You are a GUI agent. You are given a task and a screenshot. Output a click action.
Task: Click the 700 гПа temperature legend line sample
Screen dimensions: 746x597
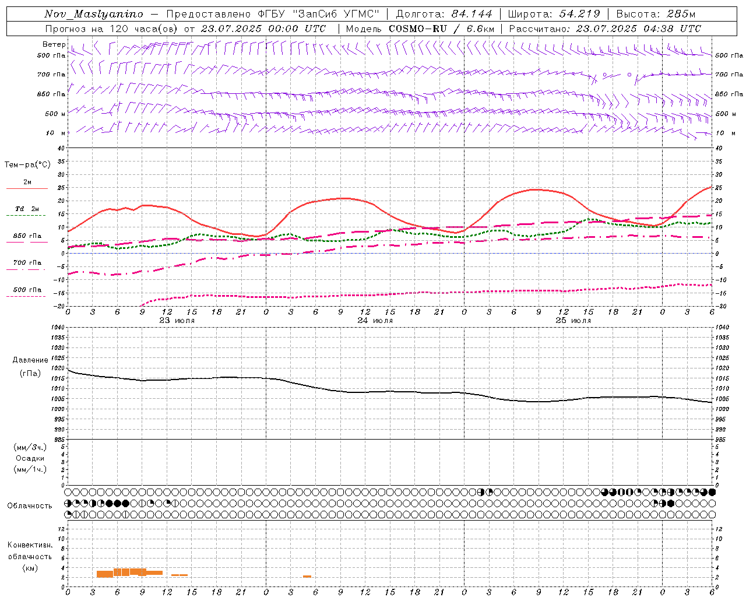click(26, 269)
